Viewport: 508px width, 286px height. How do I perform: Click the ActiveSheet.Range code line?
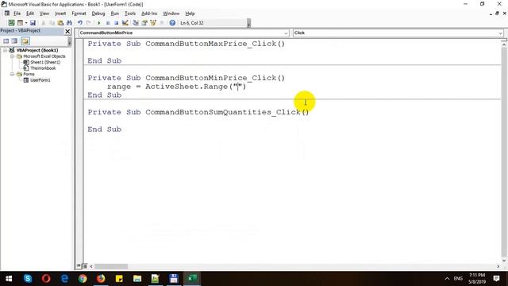176,87
